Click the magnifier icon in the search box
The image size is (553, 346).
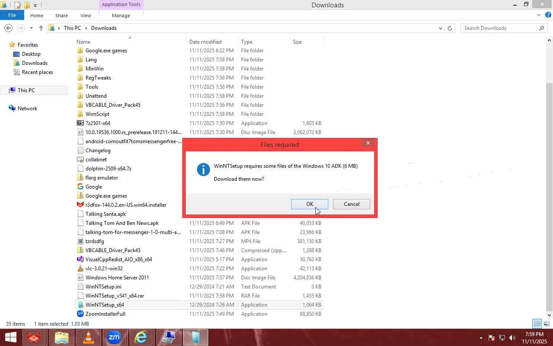(x=542, y=28)
